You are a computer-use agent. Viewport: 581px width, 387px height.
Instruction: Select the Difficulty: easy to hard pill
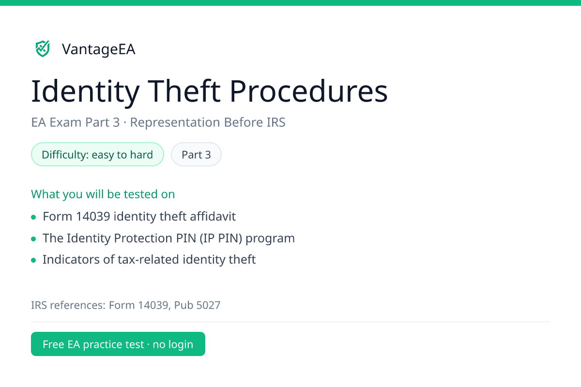(x=97, y=155)
